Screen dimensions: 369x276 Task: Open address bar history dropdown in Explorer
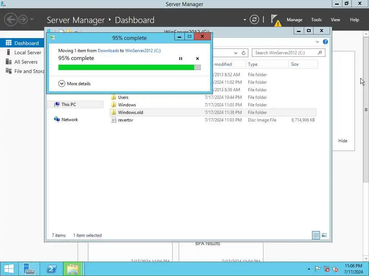pos(236,53)
